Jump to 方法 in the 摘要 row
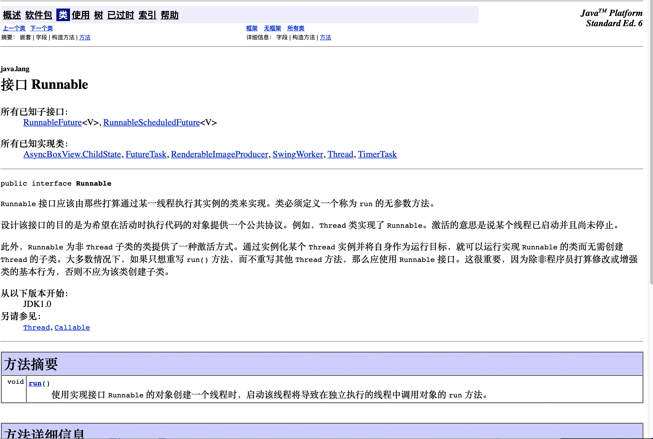Image resolution: width=653 pixels, height=439 pixels. [x=85, y=37]
